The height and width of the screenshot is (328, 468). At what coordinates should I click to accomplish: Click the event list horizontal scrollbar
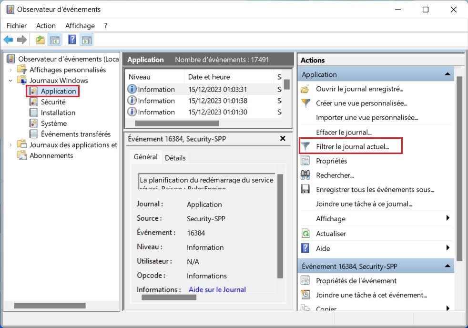click(x=177, y=123)
